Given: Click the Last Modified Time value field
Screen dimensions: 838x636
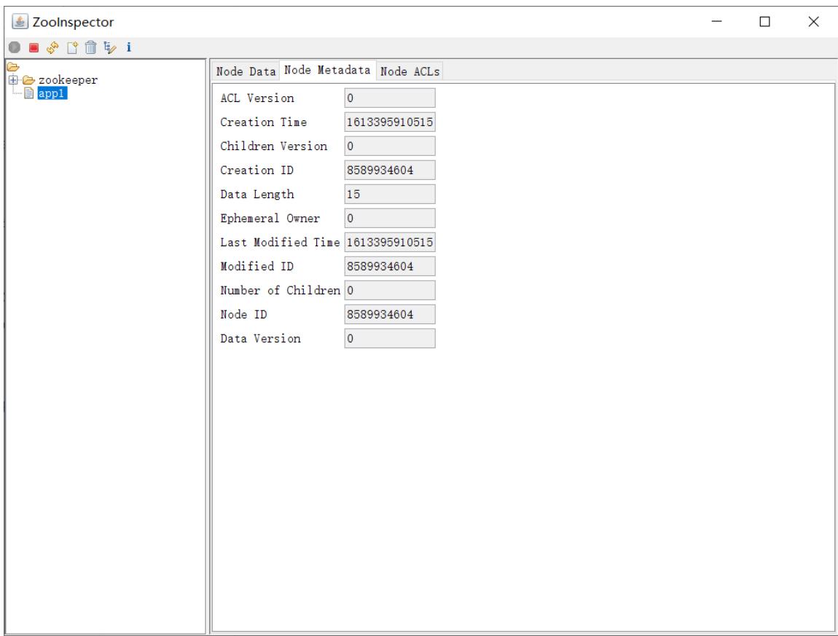Looking at the screenshot, I should point(390,243).
